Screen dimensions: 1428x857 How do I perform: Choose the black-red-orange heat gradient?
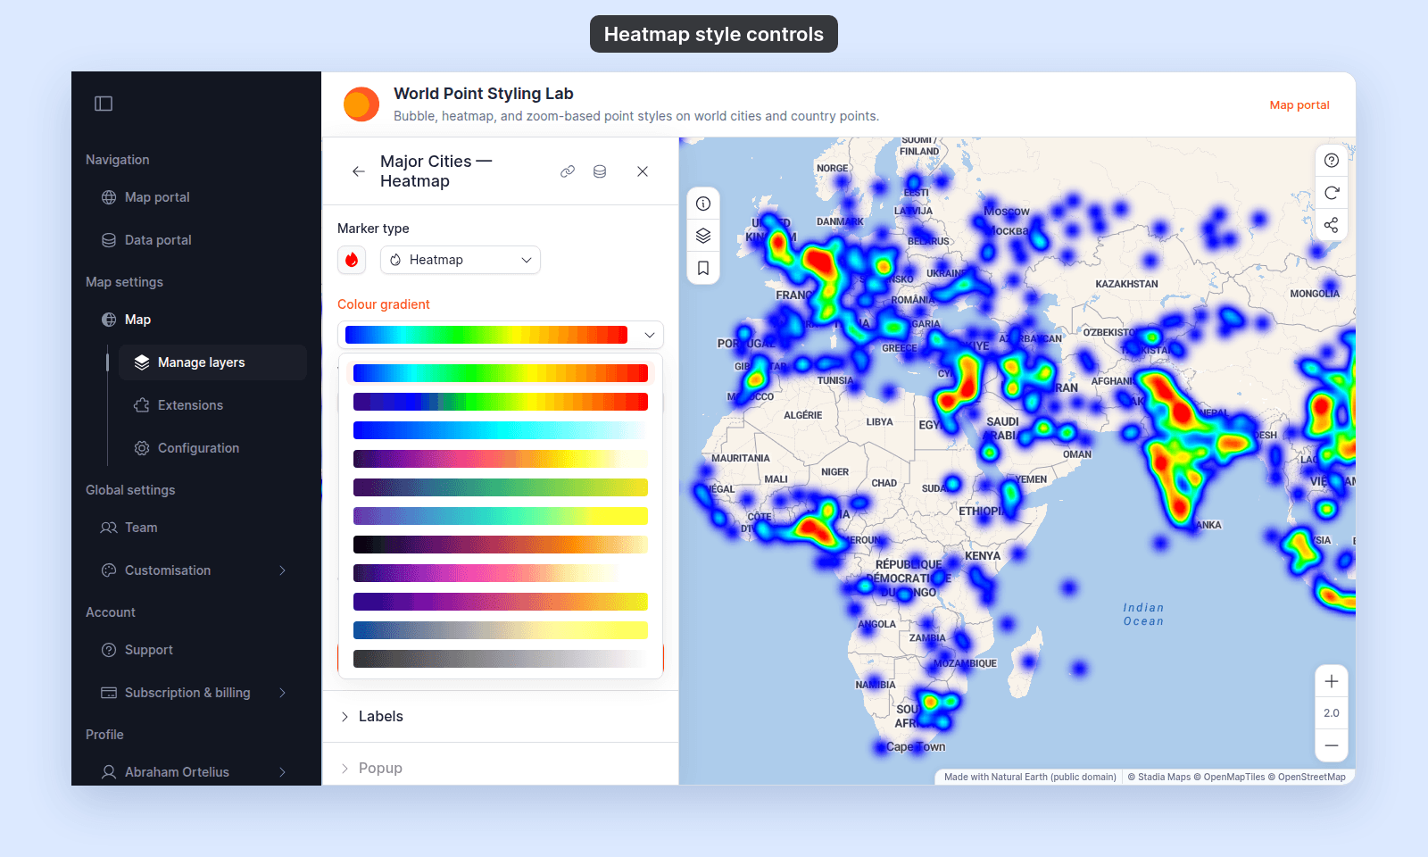pyautogui.click(x=501, y=545)
